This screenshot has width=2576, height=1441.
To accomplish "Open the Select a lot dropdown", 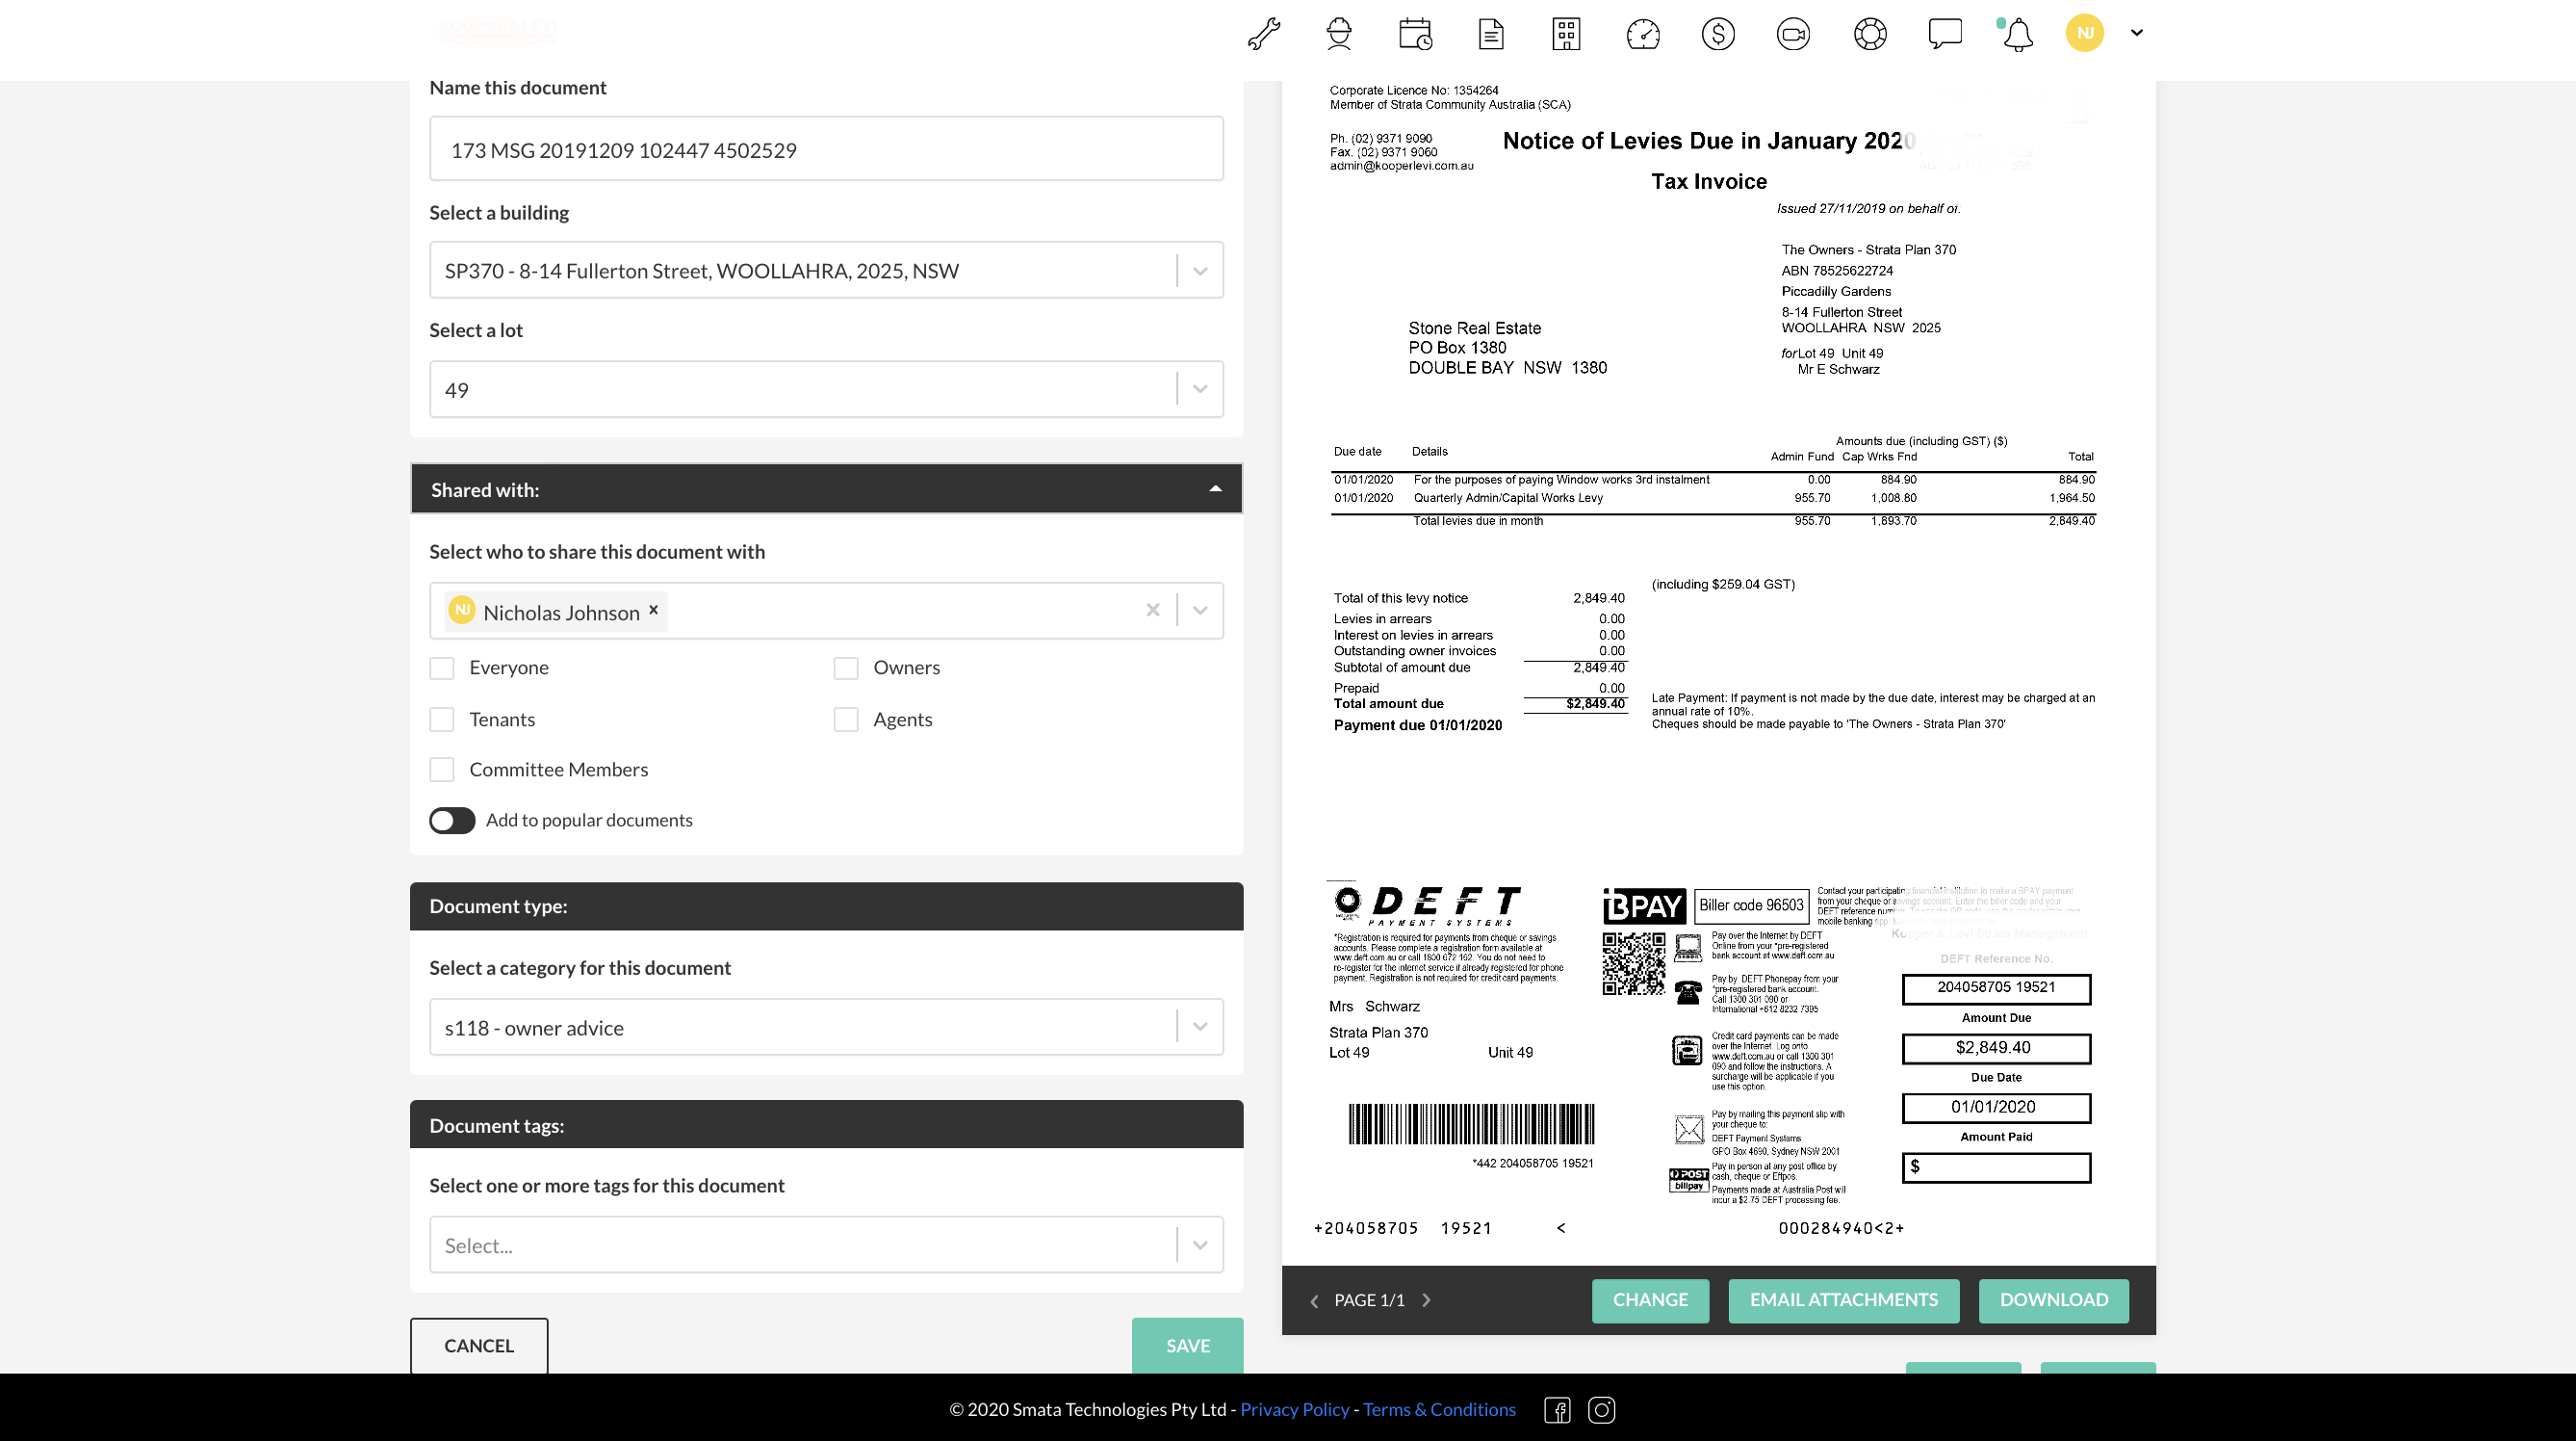I will (826, 389).
